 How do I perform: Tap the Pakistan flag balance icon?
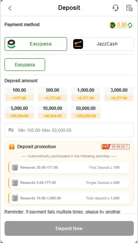click(113, 25)
